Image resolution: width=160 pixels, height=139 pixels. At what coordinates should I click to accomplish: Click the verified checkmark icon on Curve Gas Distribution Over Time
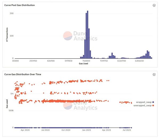pyautogui.click(x=154, y=74)
